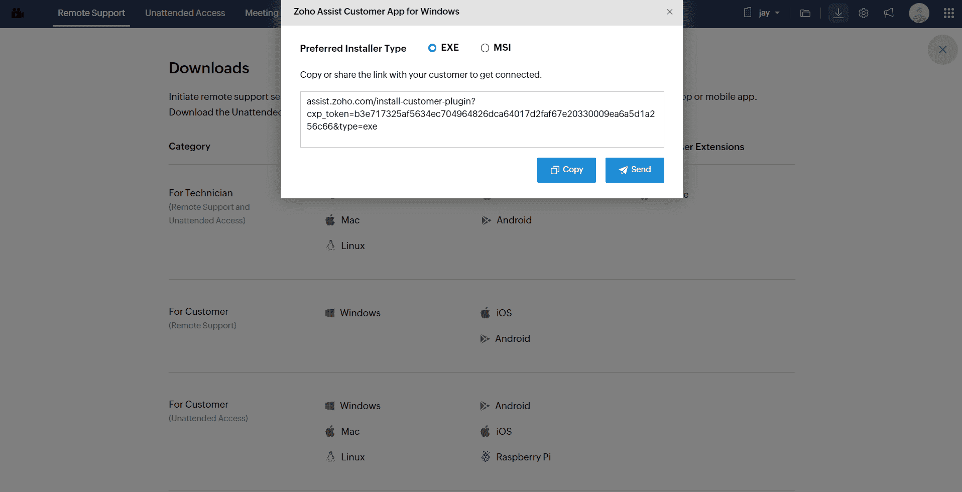Select the EXE installer type
The width and height of the screenshot is (962, 492).
[432, 48]
